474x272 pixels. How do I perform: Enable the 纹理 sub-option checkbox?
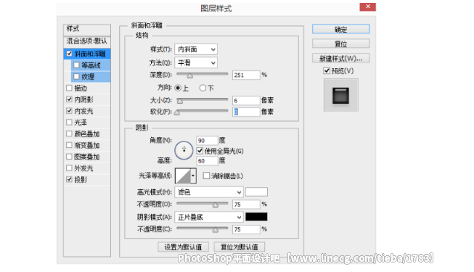tap(76, 76)
